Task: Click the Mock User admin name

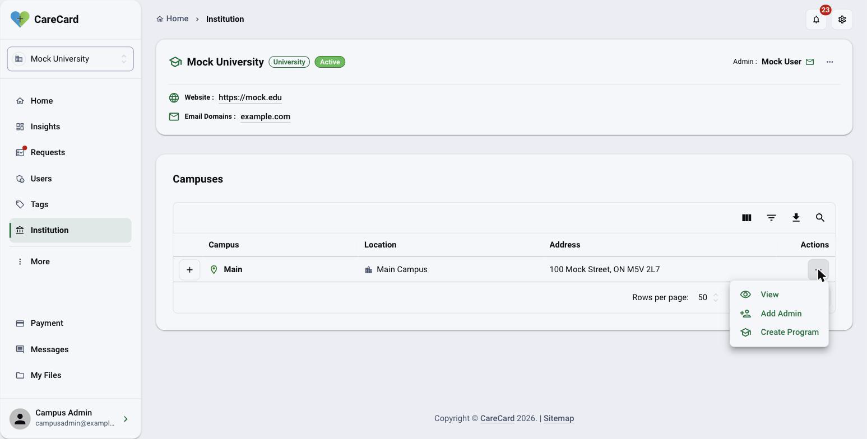Action: 781,62
